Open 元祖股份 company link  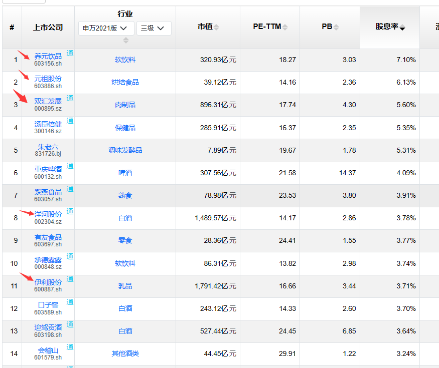48,79
